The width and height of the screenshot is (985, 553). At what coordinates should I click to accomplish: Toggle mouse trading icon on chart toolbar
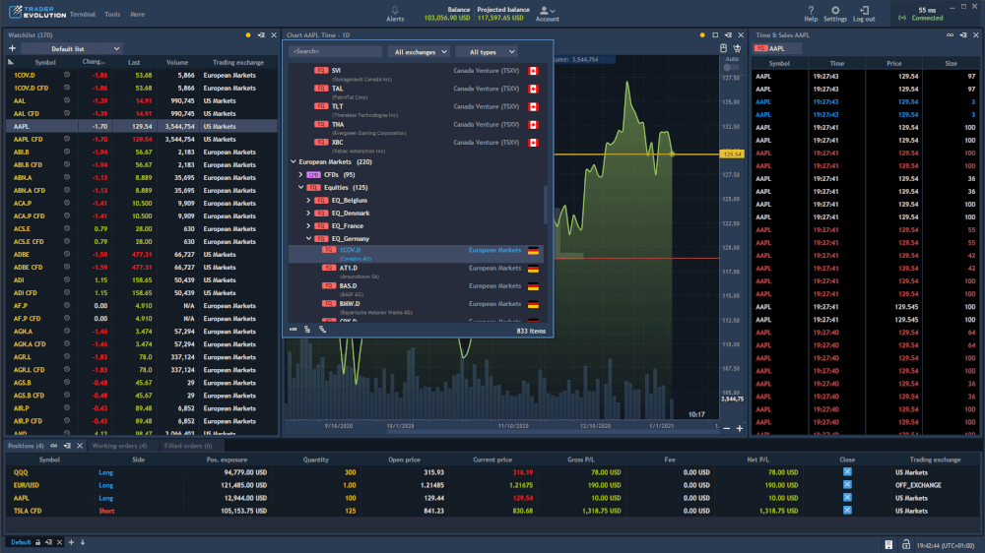click(724, 48)
